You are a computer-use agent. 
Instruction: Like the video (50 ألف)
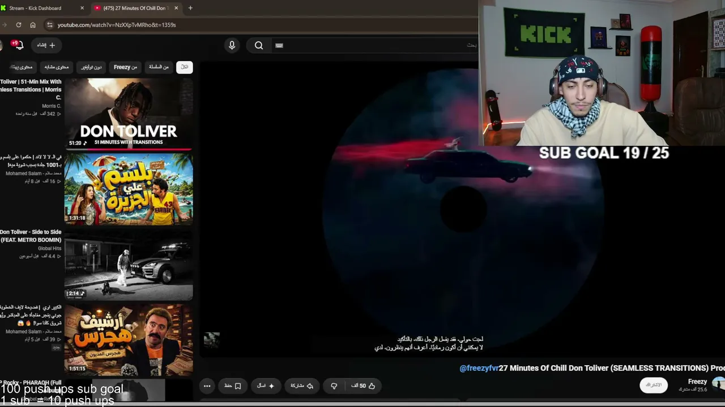point(363,386)
